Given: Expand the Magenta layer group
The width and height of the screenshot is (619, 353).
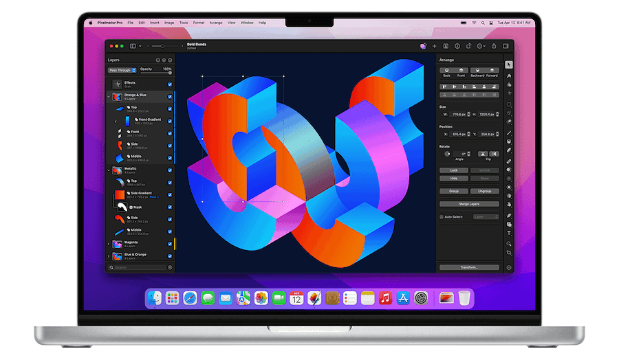Looking at the screenshot, I should pos(109,244).
